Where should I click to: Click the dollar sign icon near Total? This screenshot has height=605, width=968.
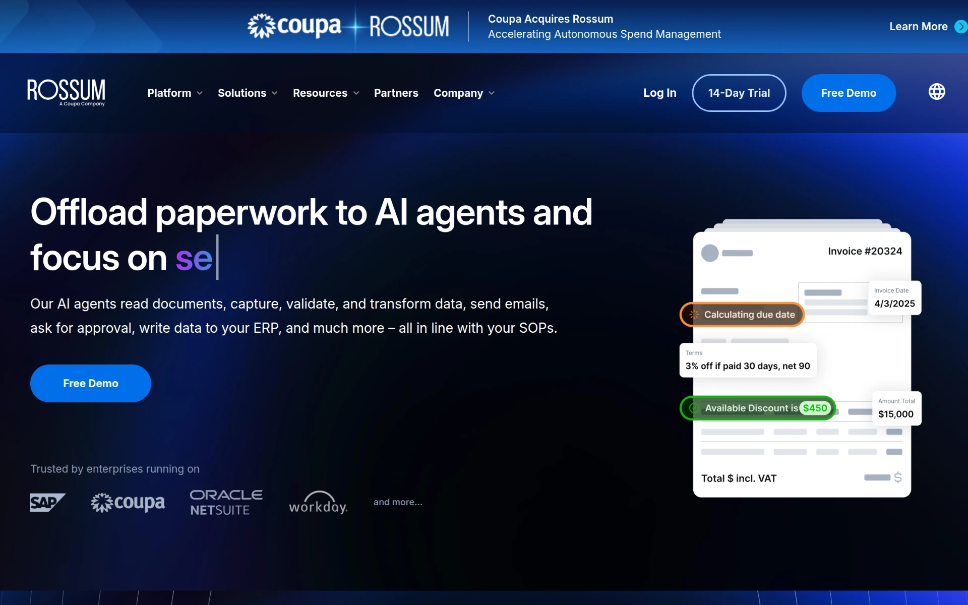tap(897, 477)
